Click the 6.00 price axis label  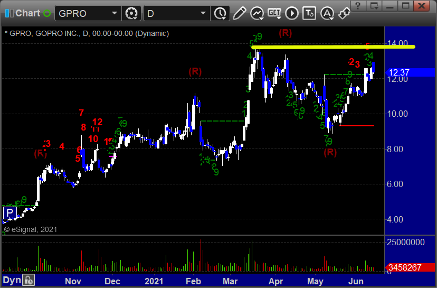[395, 184]
